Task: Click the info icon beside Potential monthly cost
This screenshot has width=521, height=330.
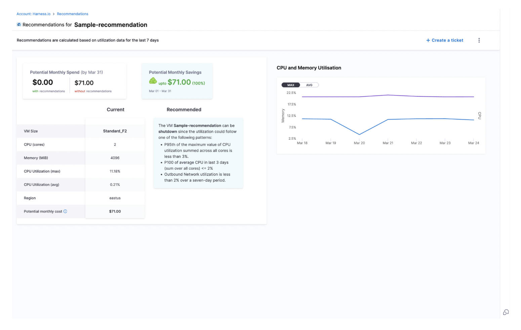Action: click(65, 211)
